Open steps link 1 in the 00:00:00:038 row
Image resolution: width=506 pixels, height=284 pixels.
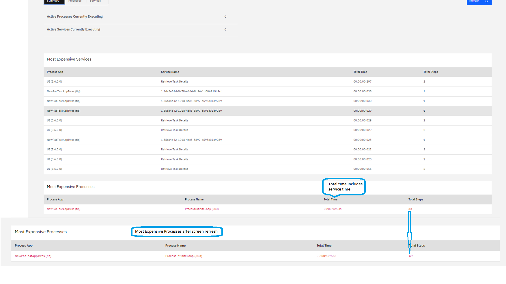pyautogui.click(x=424, y=91)
